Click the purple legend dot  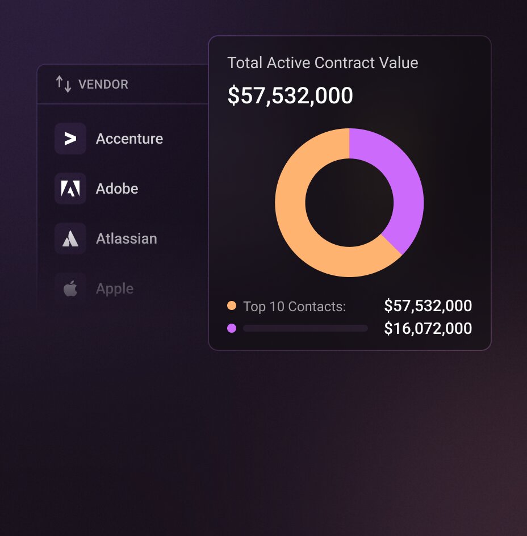coord(232,328)
